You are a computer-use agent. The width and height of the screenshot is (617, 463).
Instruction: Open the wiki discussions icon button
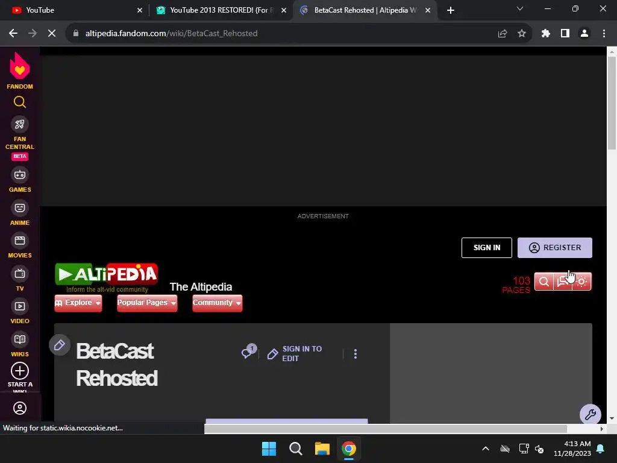563,282
